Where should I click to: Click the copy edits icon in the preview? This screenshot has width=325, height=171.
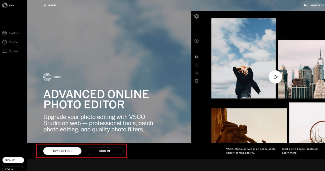(196, 65)
